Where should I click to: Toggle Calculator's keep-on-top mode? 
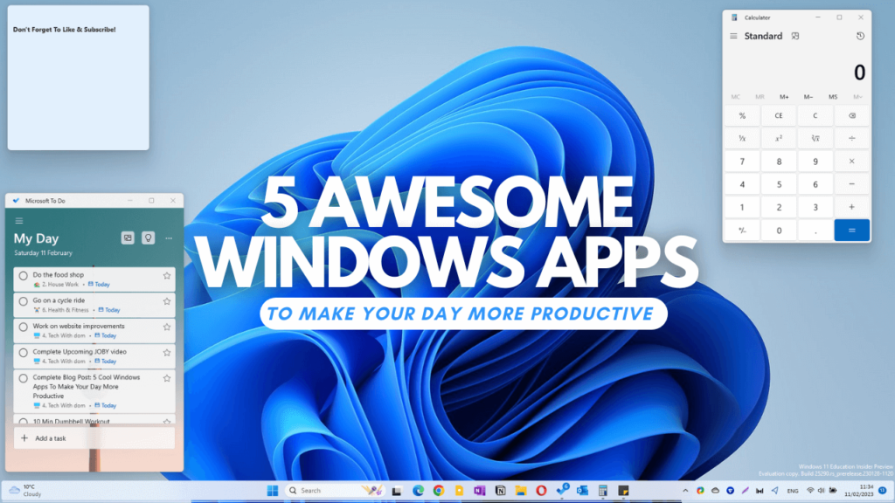tap(794, 36)
